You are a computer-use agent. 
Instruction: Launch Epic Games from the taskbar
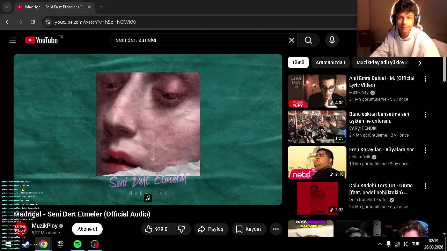tap(60, 244)
